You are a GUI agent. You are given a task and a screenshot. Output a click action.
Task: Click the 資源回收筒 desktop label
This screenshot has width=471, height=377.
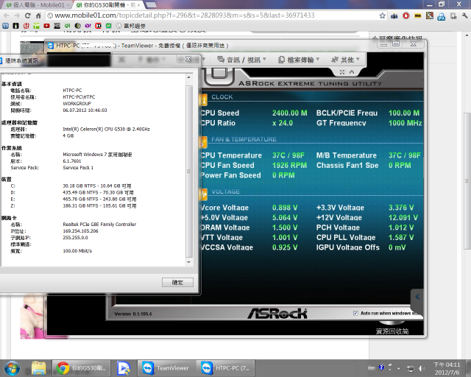(x=392, y=331)
